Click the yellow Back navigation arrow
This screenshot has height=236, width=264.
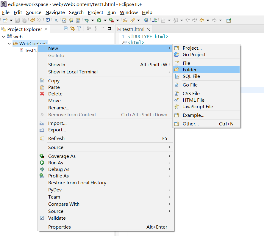202,20
